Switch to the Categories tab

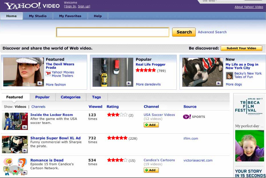click(71, 97)
